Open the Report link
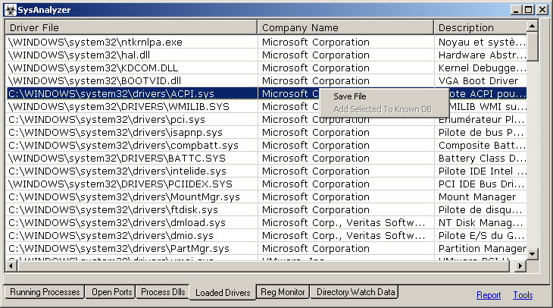This screenshot has height=308, width=553. point(488,295)
